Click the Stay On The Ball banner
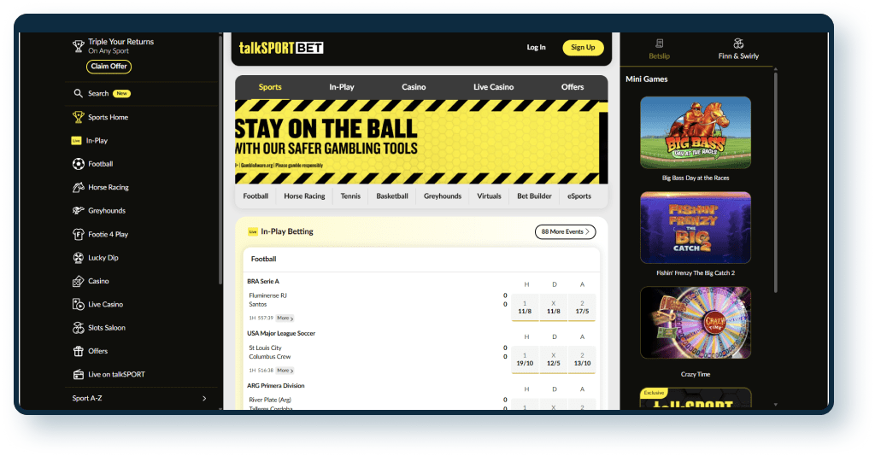The width and height of the screenshot is (875, 456). pyautogui.click(x=421, y=142)
